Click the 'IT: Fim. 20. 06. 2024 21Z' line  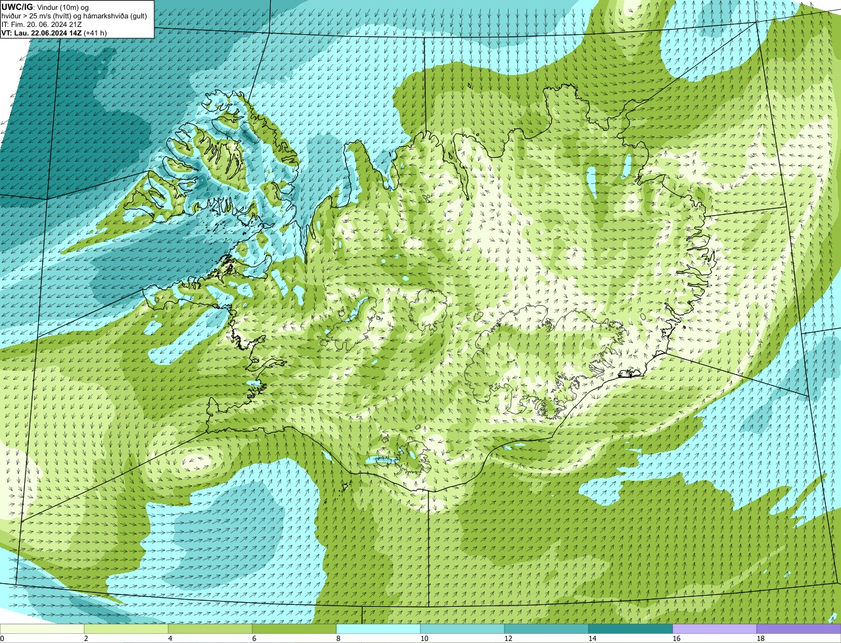[41, 24]
